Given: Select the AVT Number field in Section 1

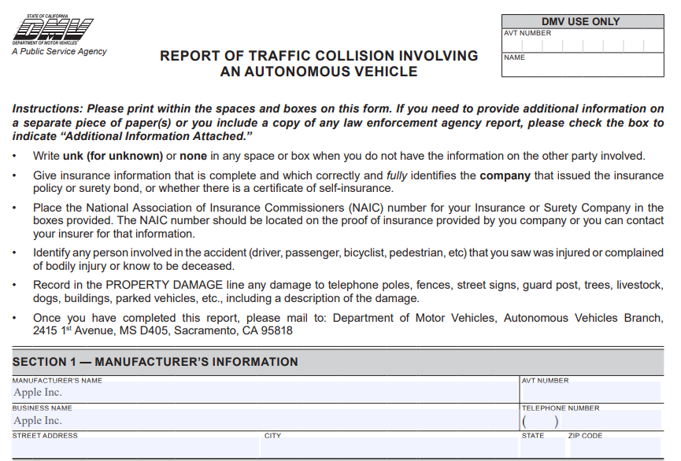Looking at the screenshot, I should [x=590, y=393].
